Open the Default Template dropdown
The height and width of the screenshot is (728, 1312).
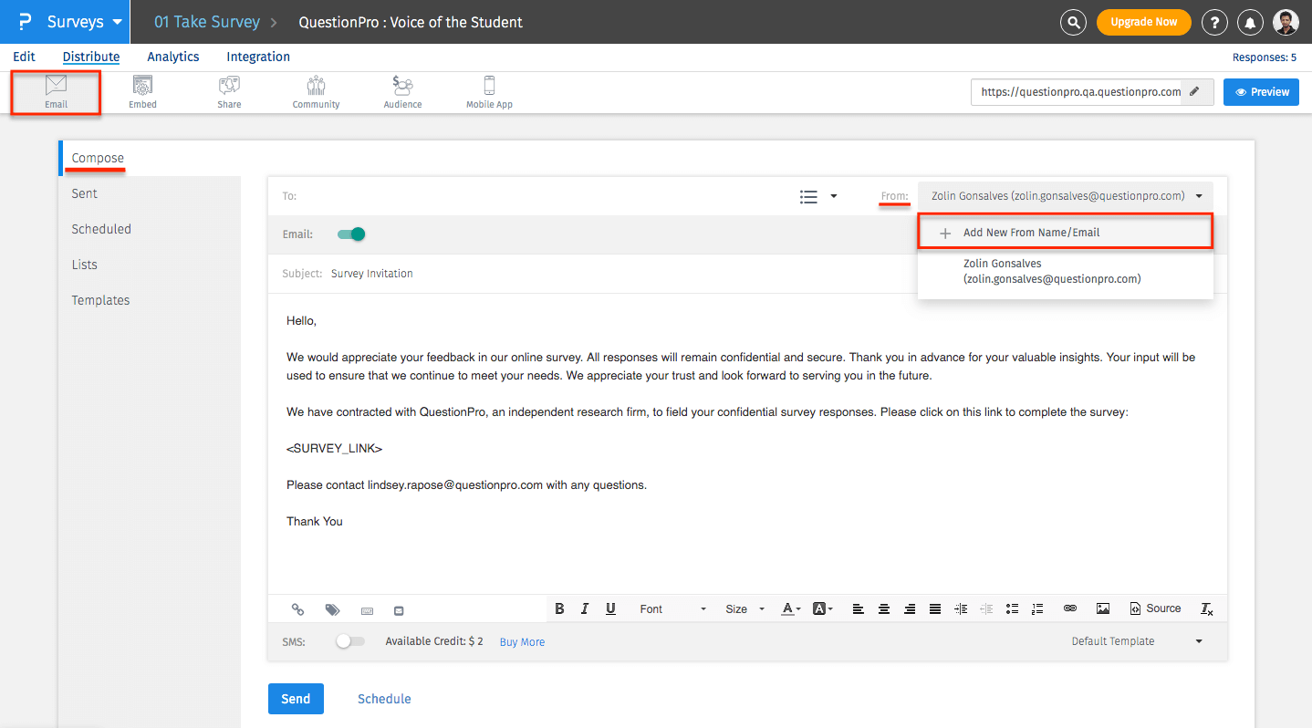coord(1137,641)
